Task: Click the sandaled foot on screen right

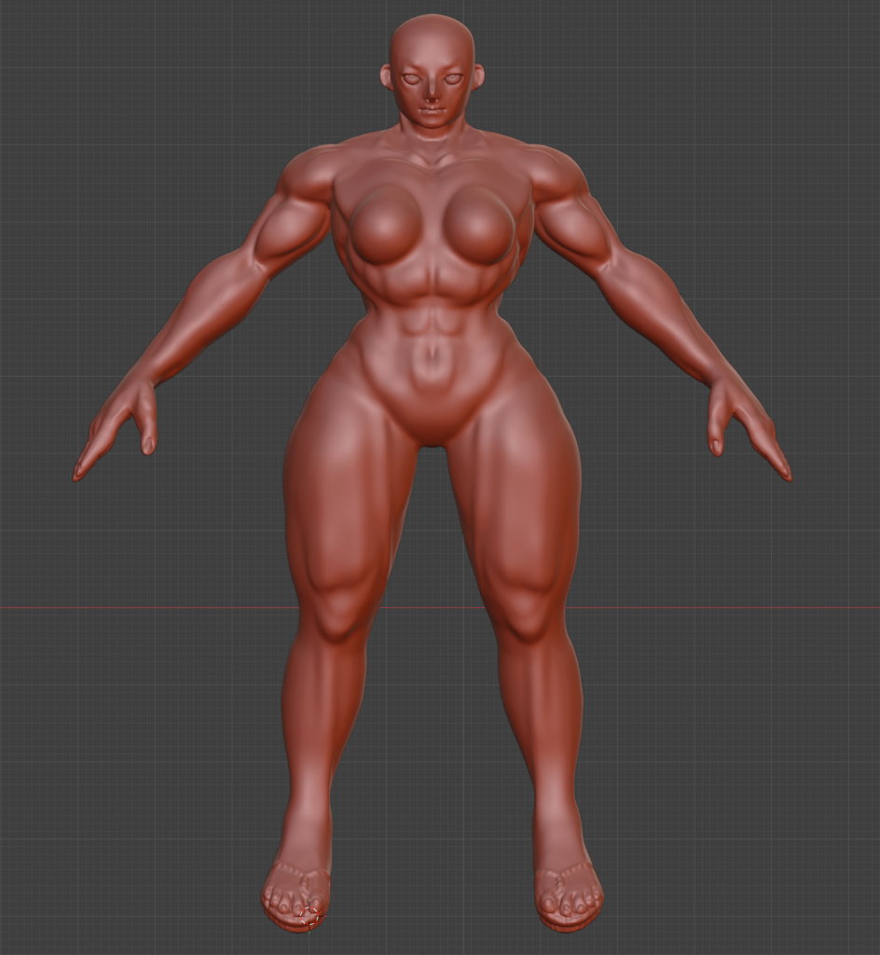Action: [x=568, y=897]
